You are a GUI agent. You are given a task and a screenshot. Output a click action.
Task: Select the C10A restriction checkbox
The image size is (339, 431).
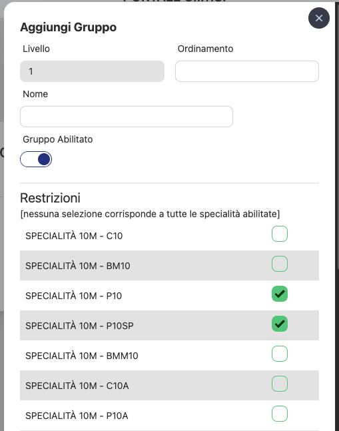coord(280,384)
